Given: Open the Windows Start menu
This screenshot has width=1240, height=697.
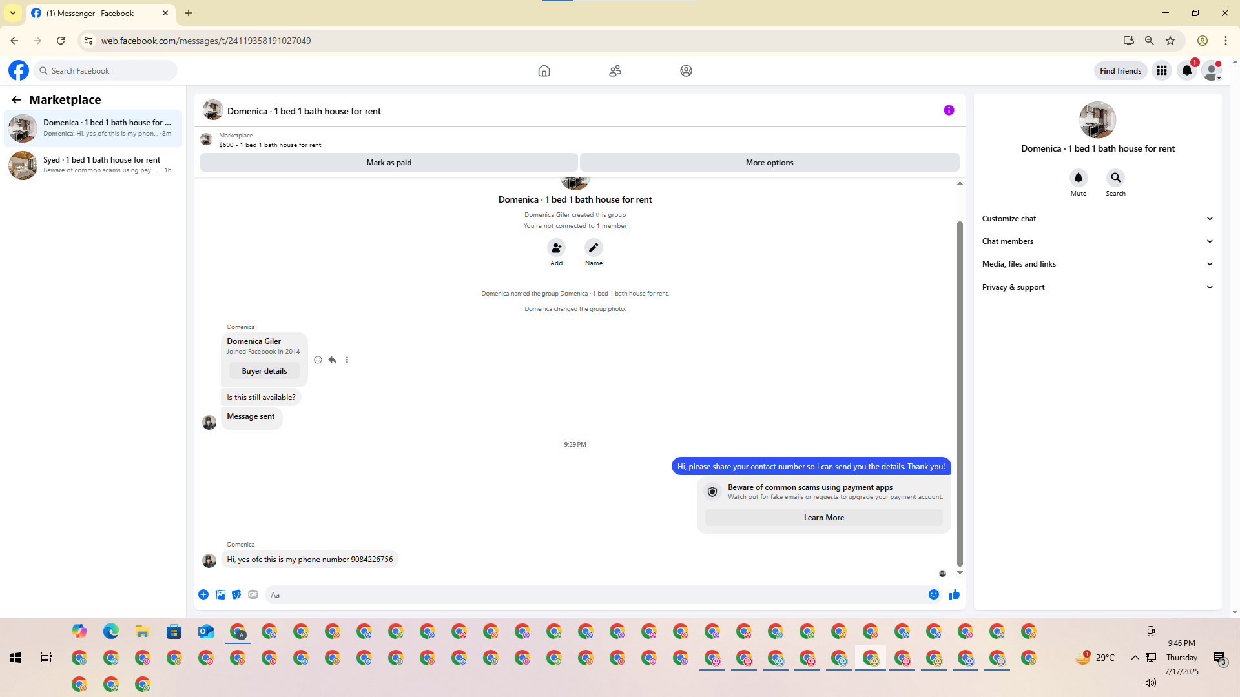Looking at the screenshot, I should [x=15, y=658].
